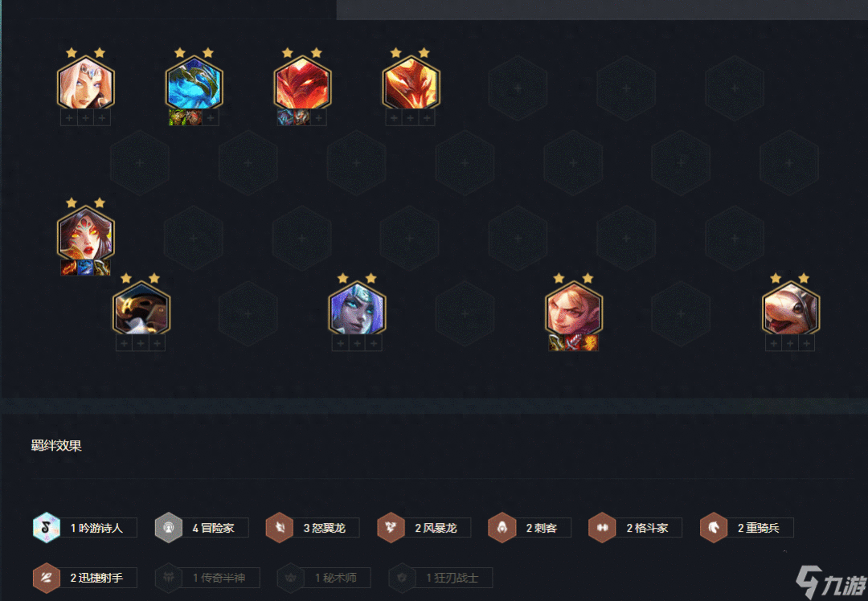Click the 迅捷射手 trait icon
The width and height of the screenshot is (868, 601).
click(47, 578)
